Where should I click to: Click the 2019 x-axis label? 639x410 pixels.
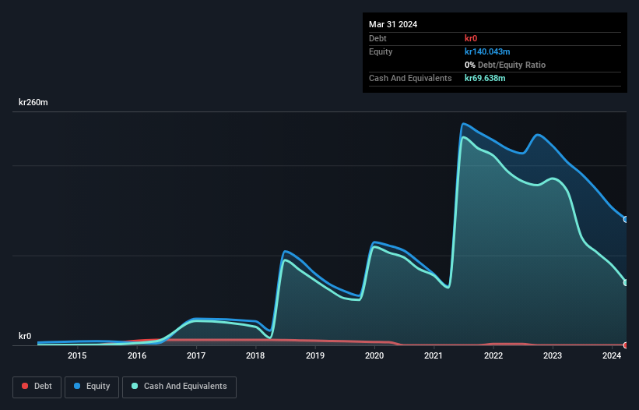(315, 355)
